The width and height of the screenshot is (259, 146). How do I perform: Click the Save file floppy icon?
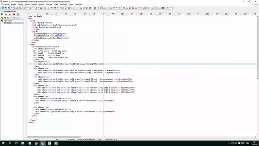[36, 8]
